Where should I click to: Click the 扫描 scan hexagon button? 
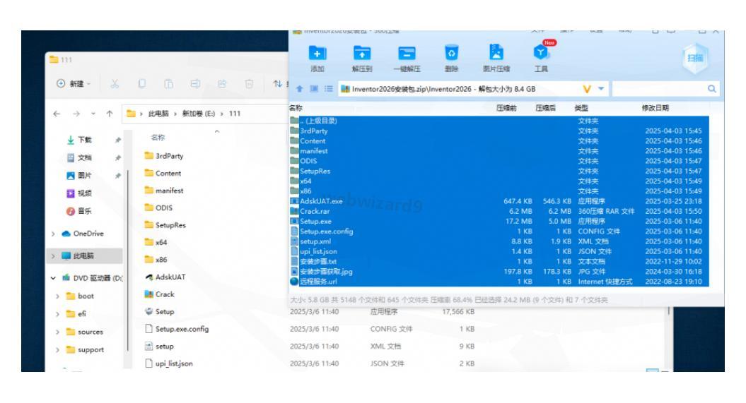(x=695, y=58)
